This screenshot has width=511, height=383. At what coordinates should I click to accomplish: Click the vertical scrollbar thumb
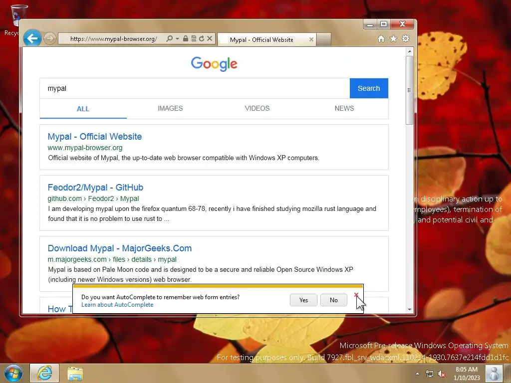[x=410, y=90]
